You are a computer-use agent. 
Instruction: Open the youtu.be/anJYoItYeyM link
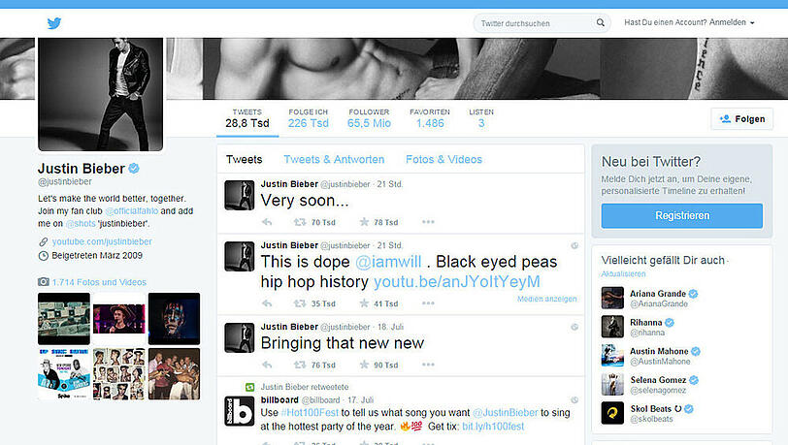click(457, 282)
